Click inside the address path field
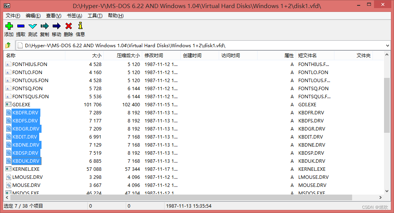This screenshot has height=213, width=394. 201,46
